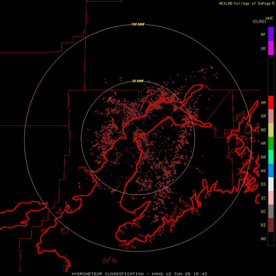Click the 50 NMI range ring label

click(138, 81)
